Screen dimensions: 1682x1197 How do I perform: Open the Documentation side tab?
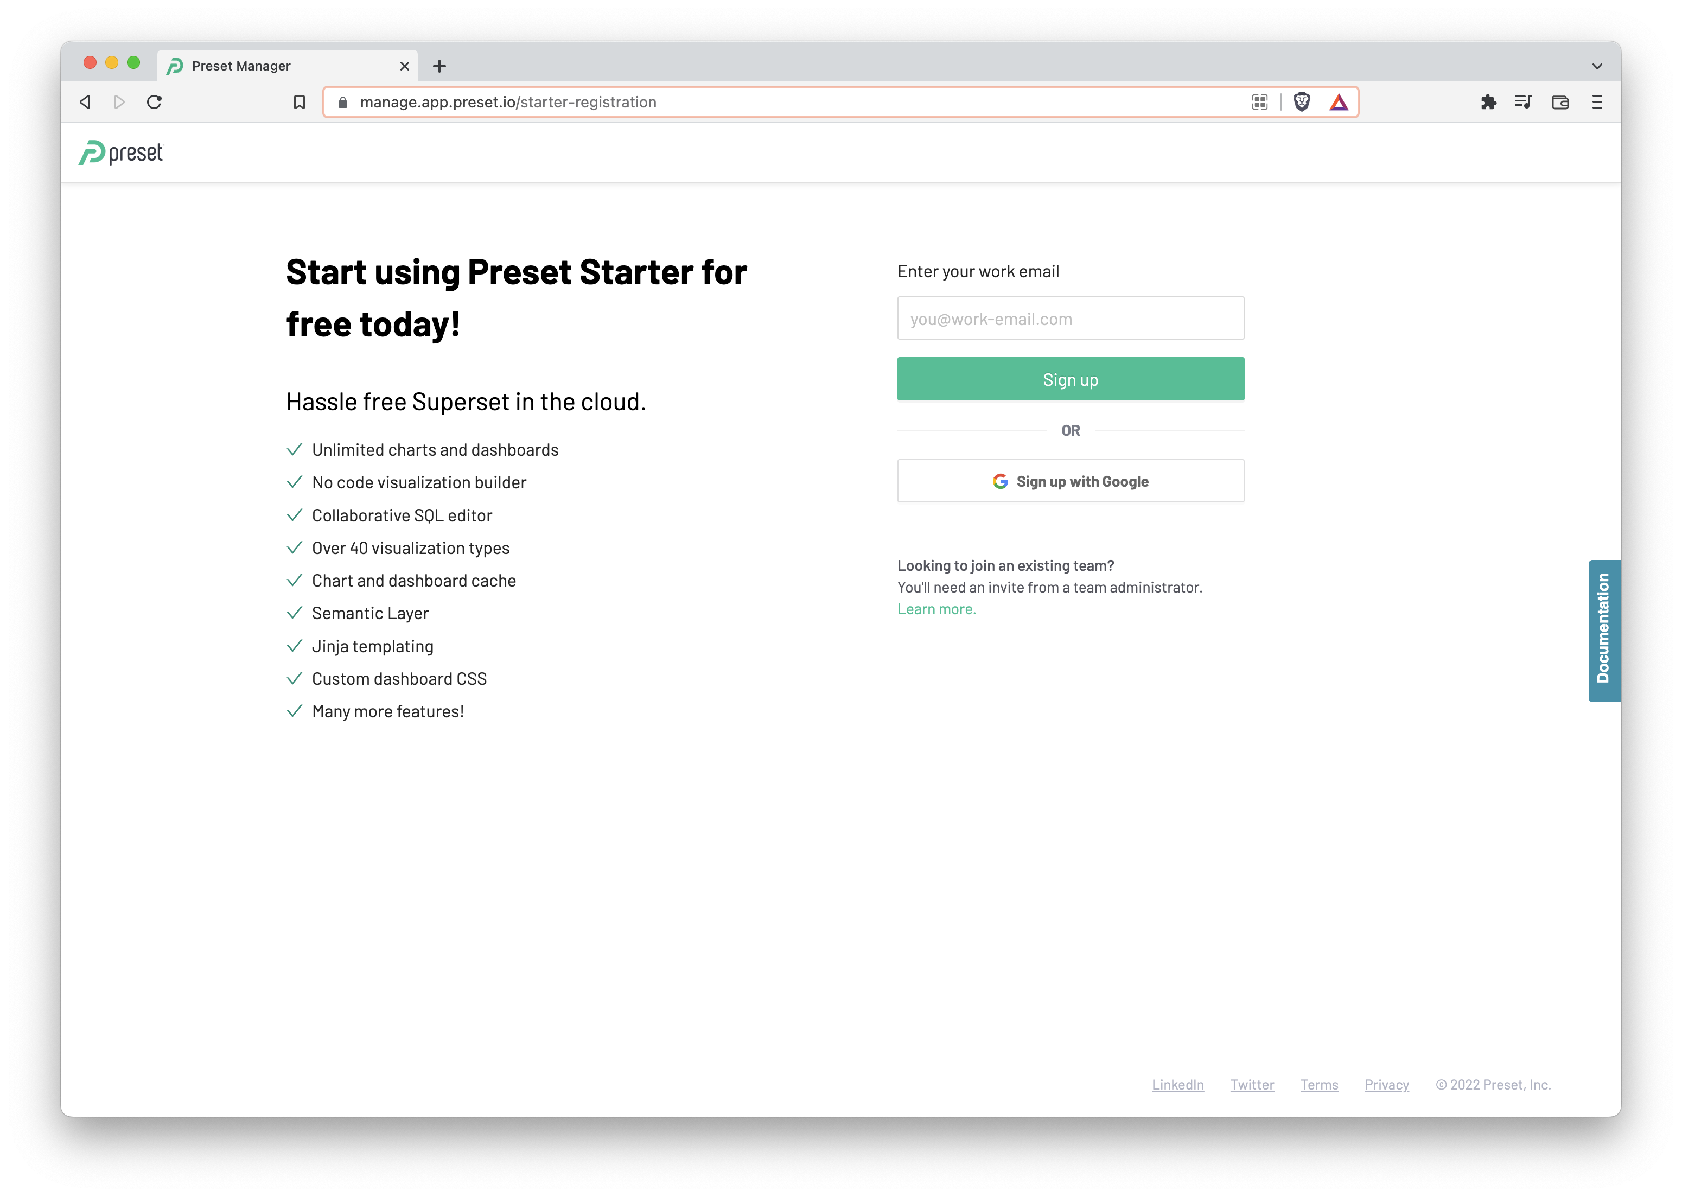click(x=1604, y=630)
